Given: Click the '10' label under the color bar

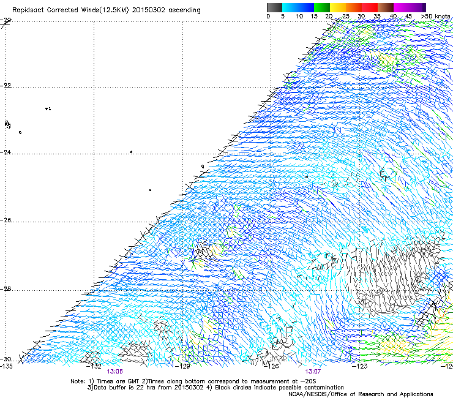Looking at the screenshot, I should 299,17.
